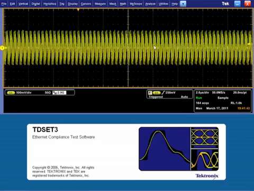Open the Edit menu

click(12, 4)
